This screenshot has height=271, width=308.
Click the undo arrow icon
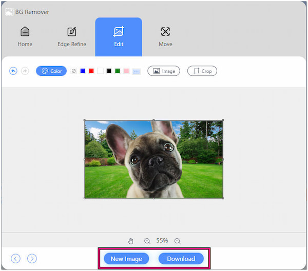(13, 71)
